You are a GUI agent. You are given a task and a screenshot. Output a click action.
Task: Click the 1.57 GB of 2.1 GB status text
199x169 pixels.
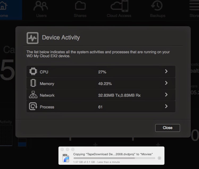(96, 162)
